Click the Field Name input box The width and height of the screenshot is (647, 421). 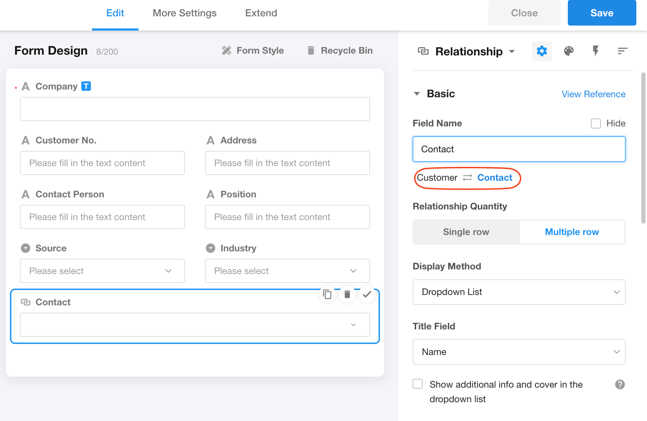[518, 149]
